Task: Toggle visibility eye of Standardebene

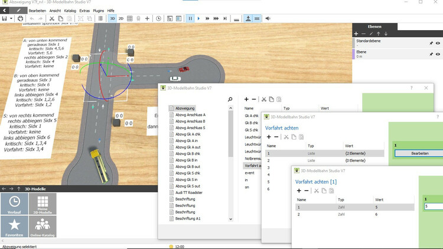Action: pyautogui.click(x=438, y=43)
